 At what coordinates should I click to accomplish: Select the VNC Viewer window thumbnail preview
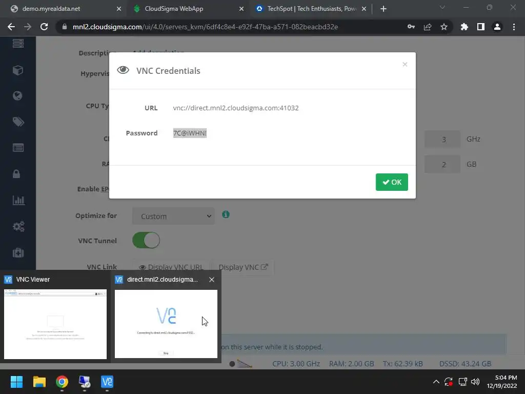pyautogui.click(x=55, y=324)
